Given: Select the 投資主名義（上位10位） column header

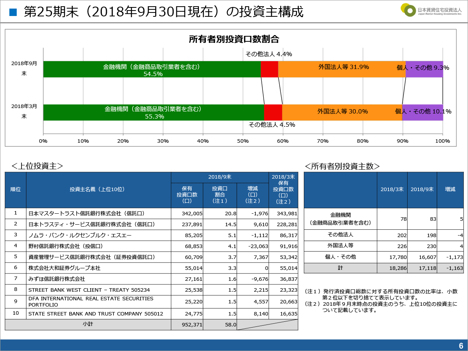Looking at the screenshot, I should click(x=98, y=190).
